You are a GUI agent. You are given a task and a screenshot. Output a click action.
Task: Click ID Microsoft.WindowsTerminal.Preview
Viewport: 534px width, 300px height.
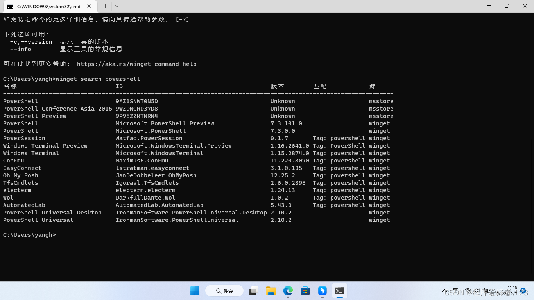coord(174,146)
